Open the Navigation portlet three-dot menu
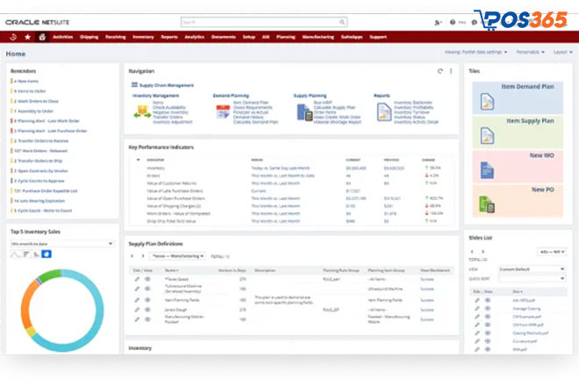Screen dimensions: 579x386 click(451, 70)
